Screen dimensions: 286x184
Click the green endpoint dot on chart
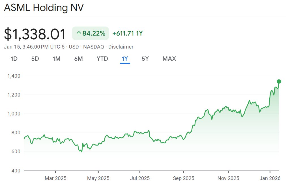coord(279,81)
